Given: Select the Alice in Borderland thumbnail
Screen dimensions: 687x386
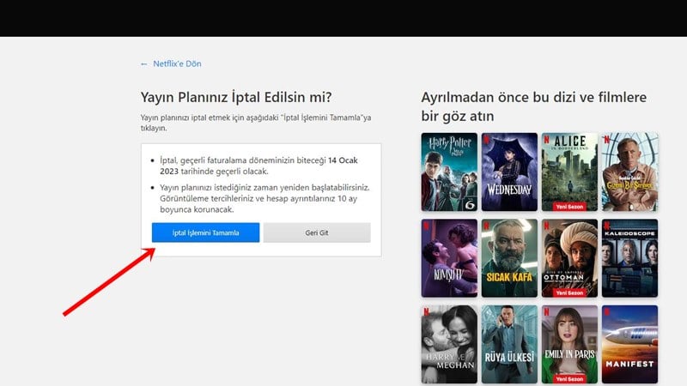Looking at the screenshot, I should point(569,172).
